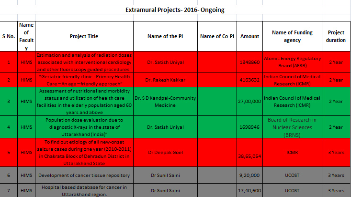The width and height of the screenshot is (351, 197).
Task: Click 'Dr. Satish Uniyal' in row 4
Action: pyautogui.click(x=165, y=127)
